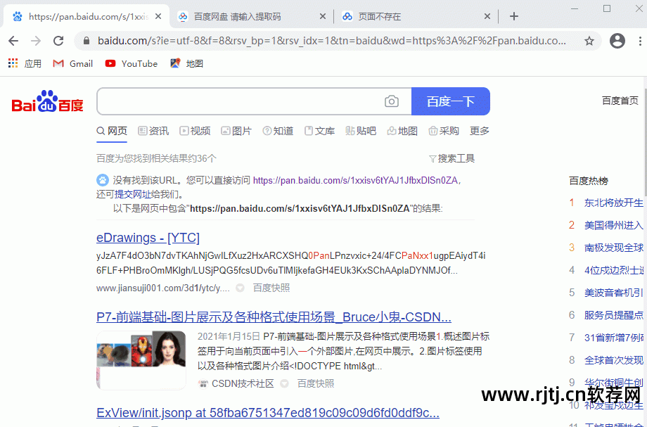
Task: Open a new browser tab with the plus button
Action: point(513,15)
